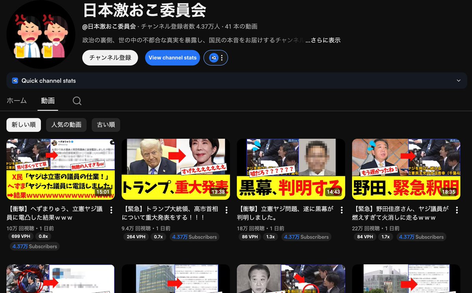Open the three-dot menu next to the IQ icon
This screenshot has height=293, width=472.
pyautogui.click(x=222, y=58)
